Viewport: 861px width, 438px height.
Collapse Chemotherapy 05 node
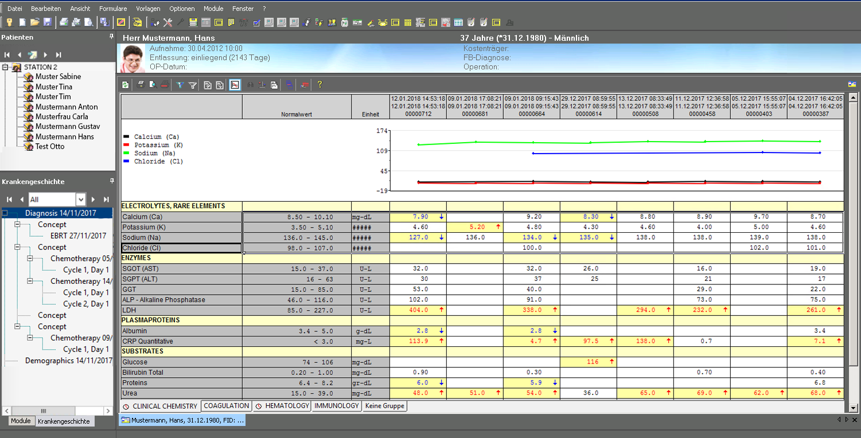point(30,259)
